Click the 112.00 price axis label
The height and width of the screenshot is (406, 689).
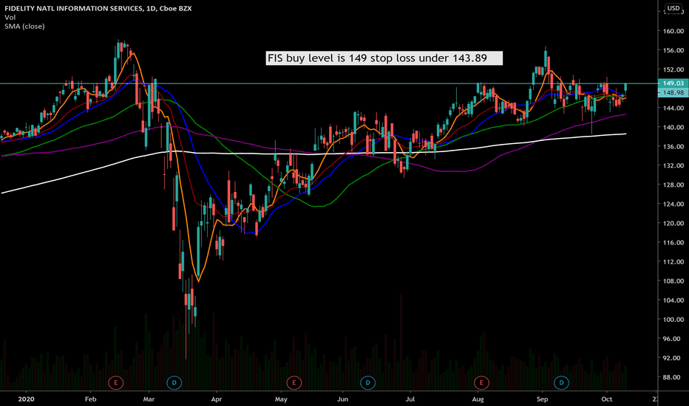(673, 262)
